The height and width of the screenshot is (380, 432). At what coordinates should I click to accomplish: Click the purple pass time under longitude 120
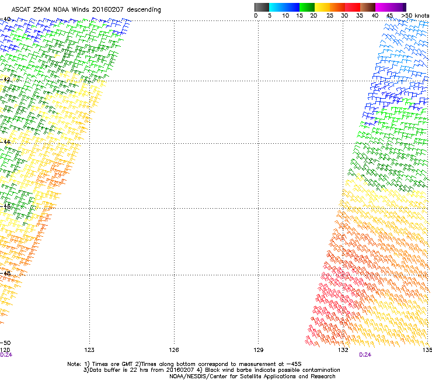[x=6, y=355]
